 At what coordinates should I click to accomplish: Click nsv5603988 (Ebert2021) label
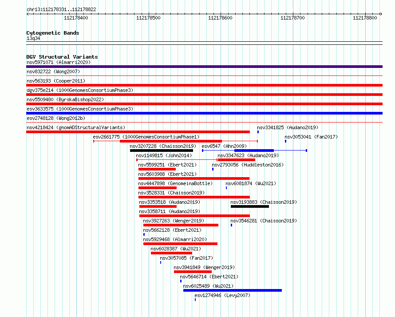click(167, 174)
